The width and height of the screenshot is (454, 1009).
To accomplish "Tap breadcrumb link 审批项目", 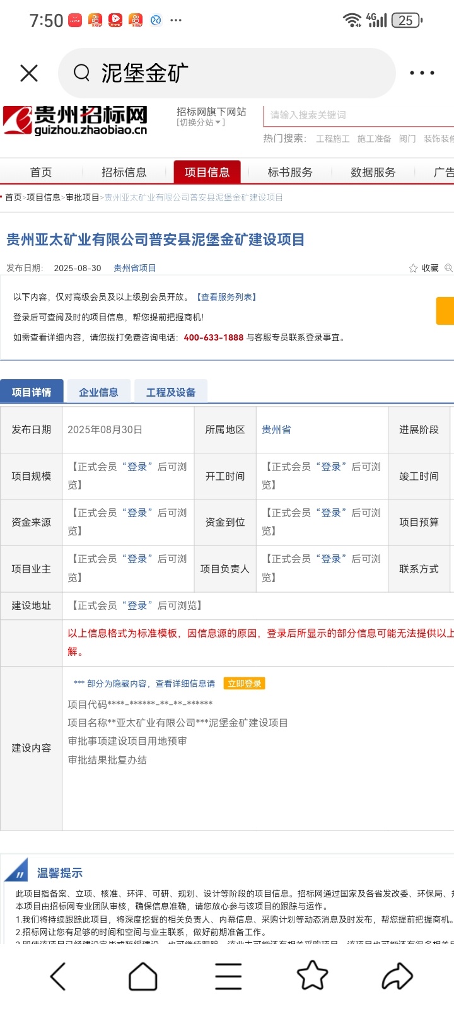I will [83, 197].
